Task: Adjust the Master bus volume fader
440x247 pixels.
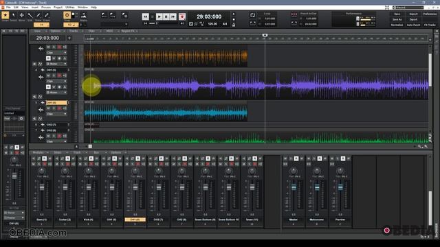Action: (294, 187)
